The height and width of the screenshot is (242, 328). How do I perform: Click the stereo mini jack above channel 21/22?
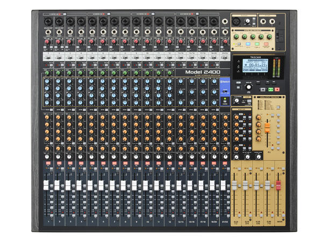pos(225,22)
